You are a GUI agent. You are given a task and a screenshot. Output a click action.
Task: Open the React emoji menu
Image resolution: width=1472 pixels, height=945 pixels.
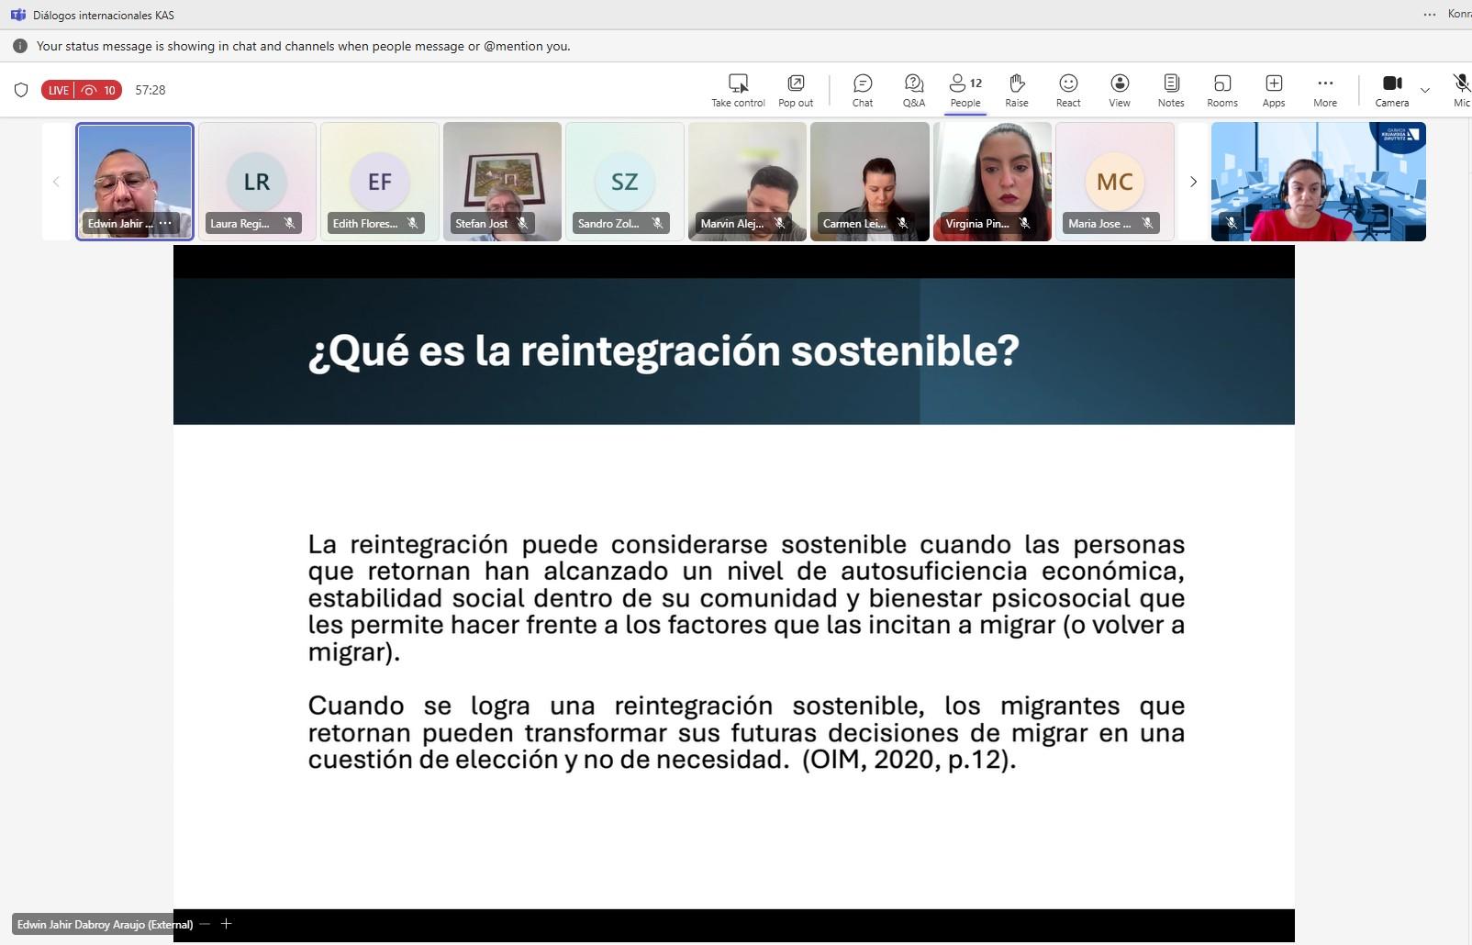1067,84
